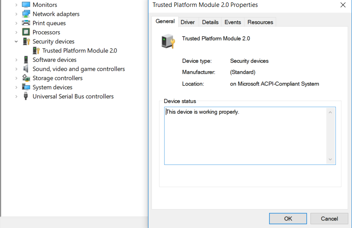Click the Universal Serial Bus controllers USB icon
The image size is (352, 228).
click(26, 96)
